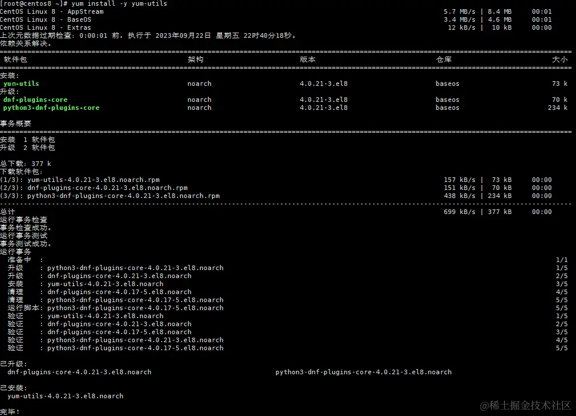576x416 pixels.
Task: Select the 软件包 column header
Action: coord(15,60)
